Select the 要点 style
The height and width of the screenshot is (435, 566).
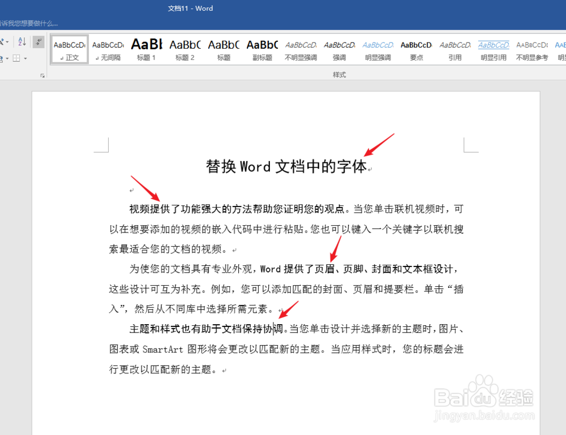click(415, 49)
